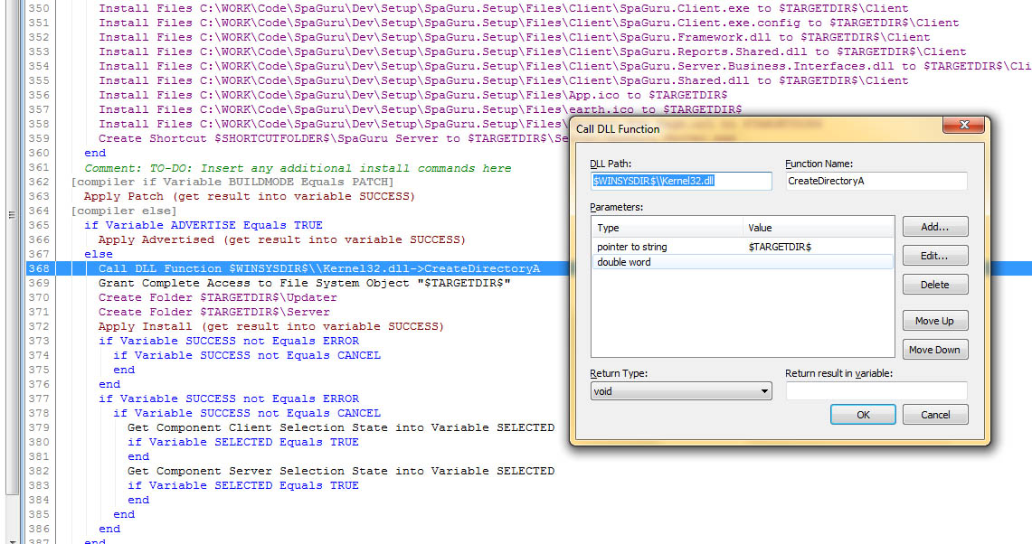The width and height of the screenshot is (1032, 544).
Task: Select line 370 Create Folder Updater
Action: [x=218, y=297]
